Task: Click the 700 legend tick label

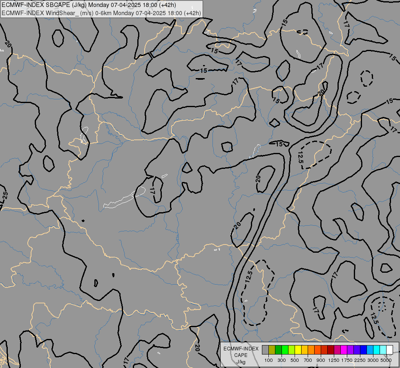Action: 308,360
